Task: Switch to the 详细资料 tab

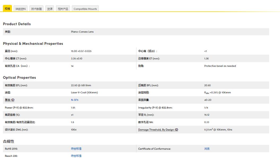Action: click(21, 8)
